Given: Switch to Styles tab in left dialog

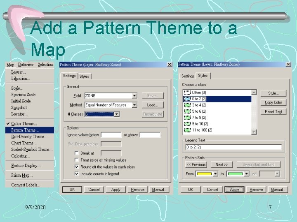Looking at the screenshot, I should [84, 76].
